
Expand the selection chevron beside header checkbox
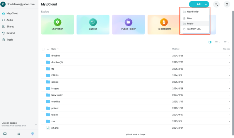(x=48, y=49)
